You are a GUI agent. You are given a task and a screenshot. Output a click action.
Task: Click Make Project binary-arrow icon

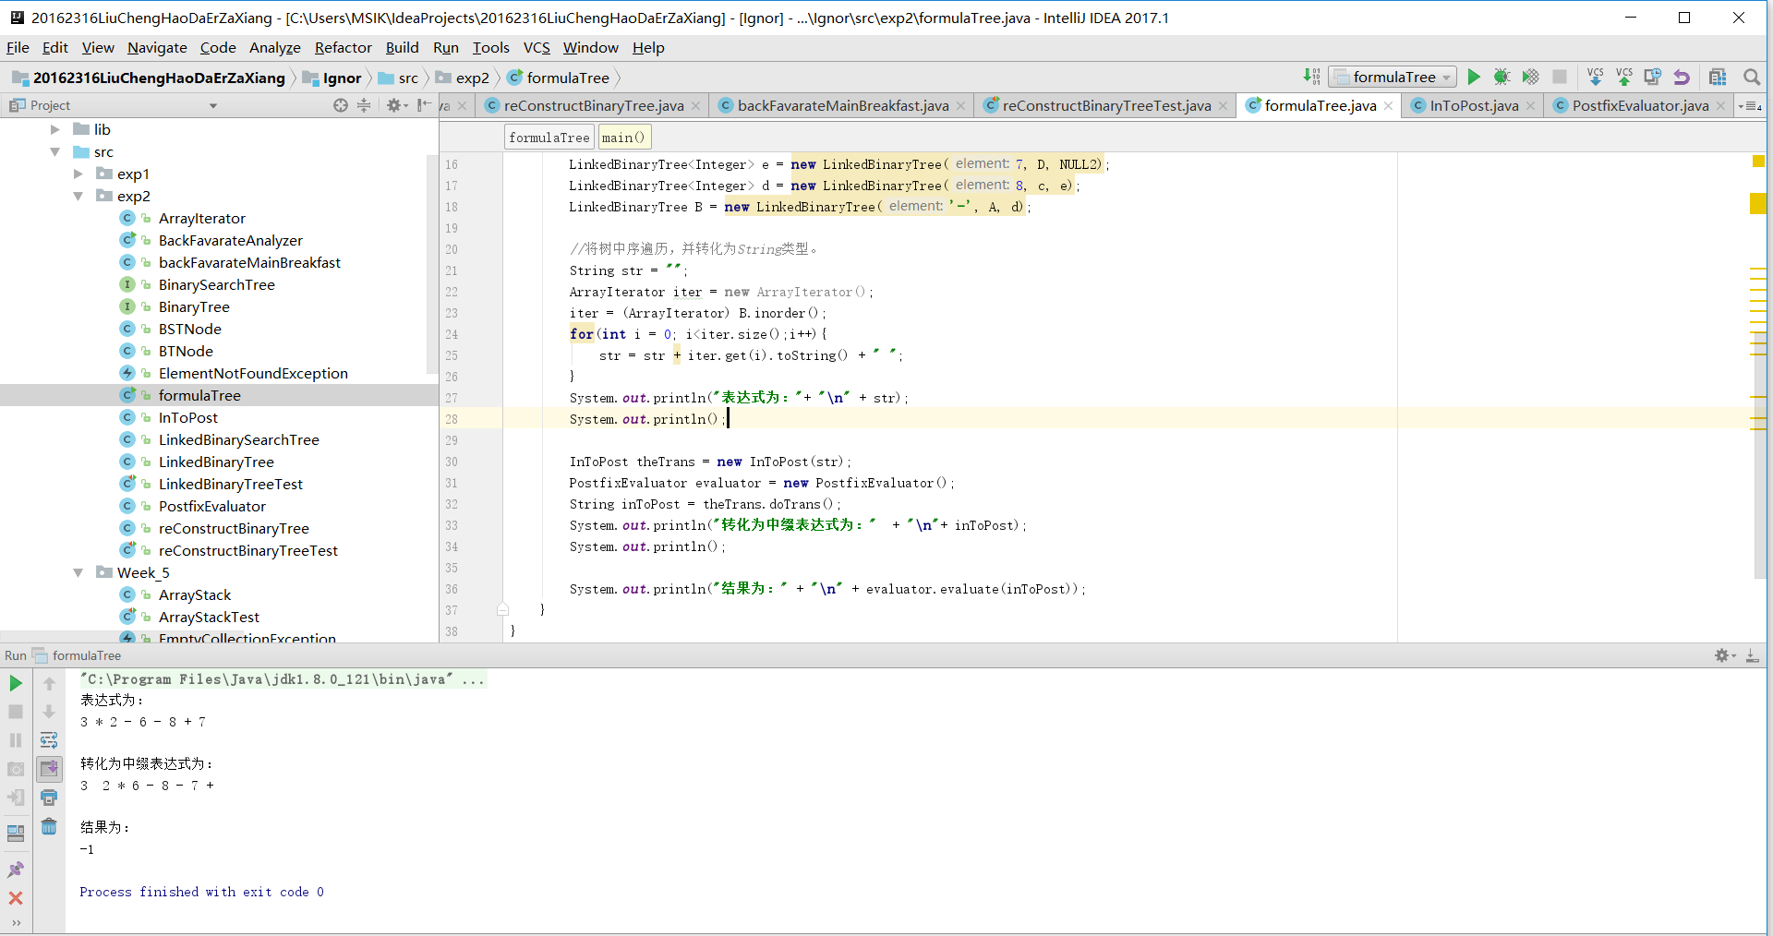click(1312, 77)
